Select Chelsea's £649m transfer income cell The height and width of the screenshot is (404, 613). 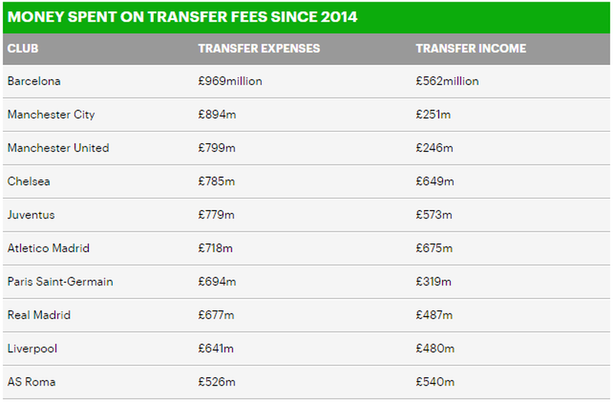tap(434, 182)
